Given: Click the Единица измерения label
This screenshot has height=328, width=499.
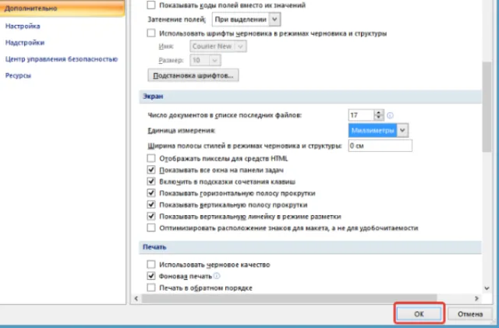Looking at the screenshot, I should pyautogui.click(x=182, y=130).
